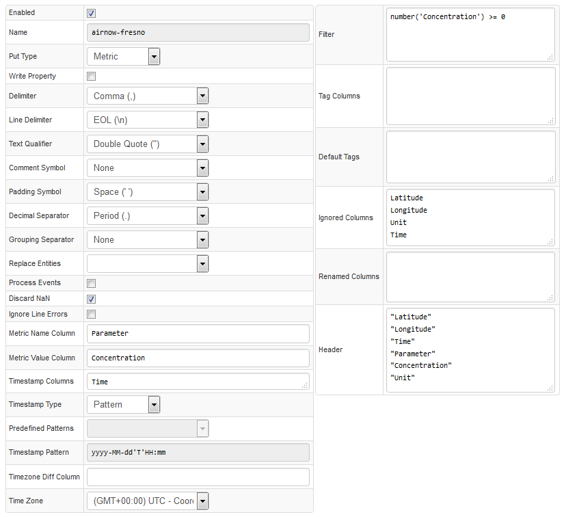Tick the Process Events checkbox
Image resolution: width=564 pixels, height=517 pixels.
[92, 284]
